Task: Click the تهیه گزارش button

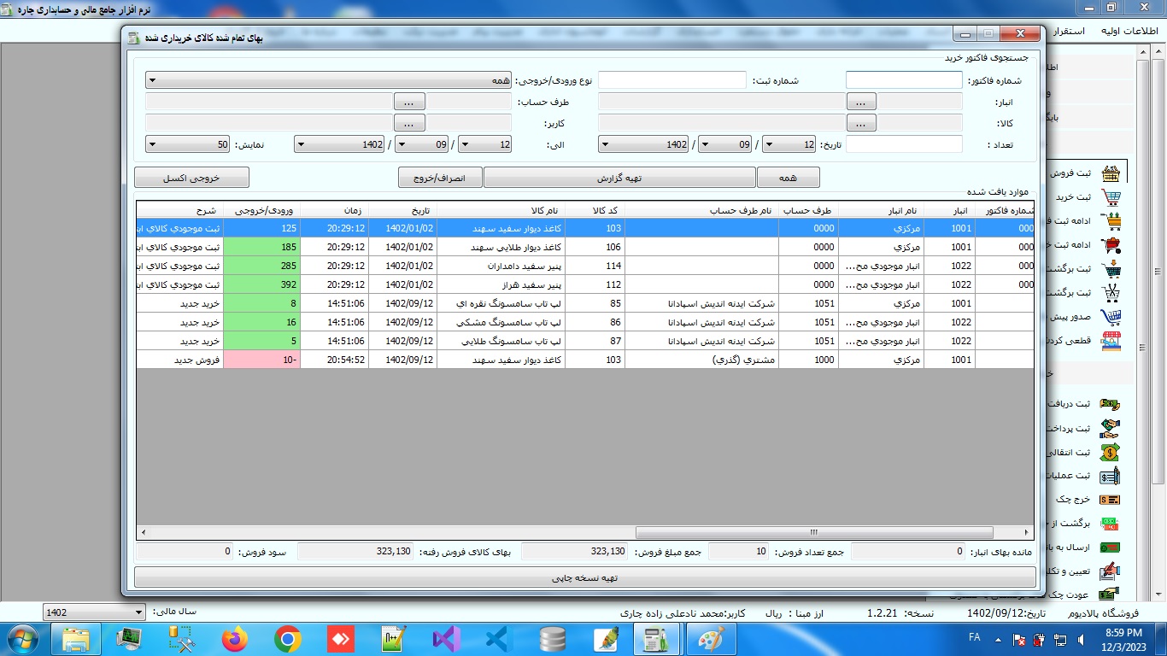Action: [619, 178]
